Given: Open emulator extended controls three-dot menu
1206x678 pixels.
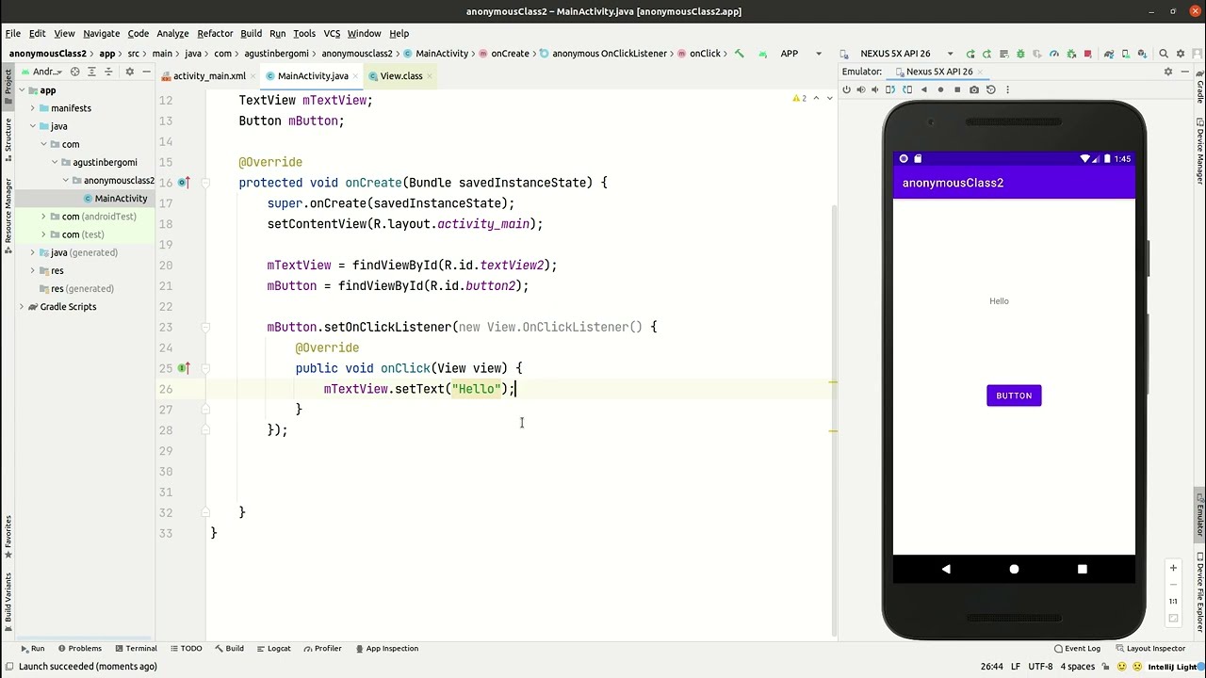Looking at the screenshot, I should coord(1007,89).
